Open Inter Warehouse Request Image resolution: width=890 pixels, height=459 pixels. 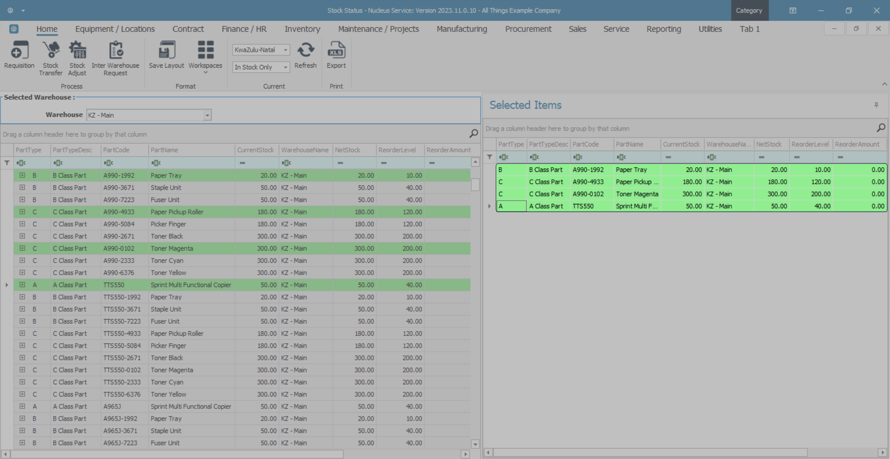pyautogui.click(x=115, y=51)
